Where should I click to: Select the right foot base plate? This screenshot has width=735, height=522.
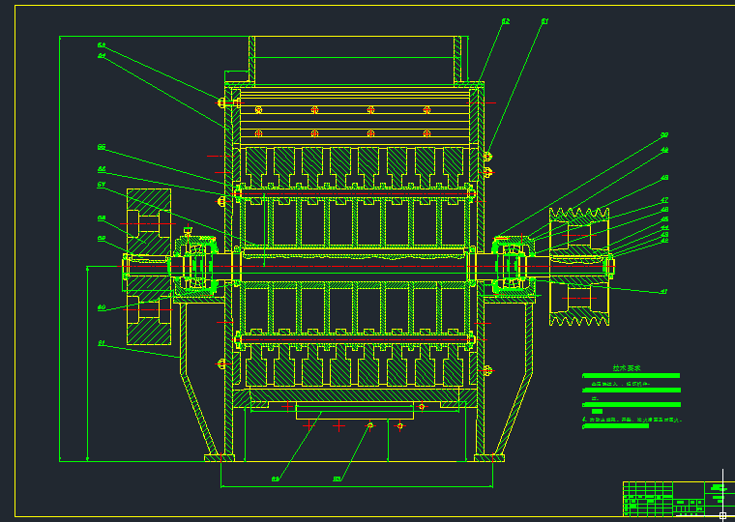[489, 458]
